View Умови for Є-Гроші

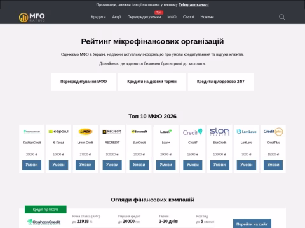point(58,165)
